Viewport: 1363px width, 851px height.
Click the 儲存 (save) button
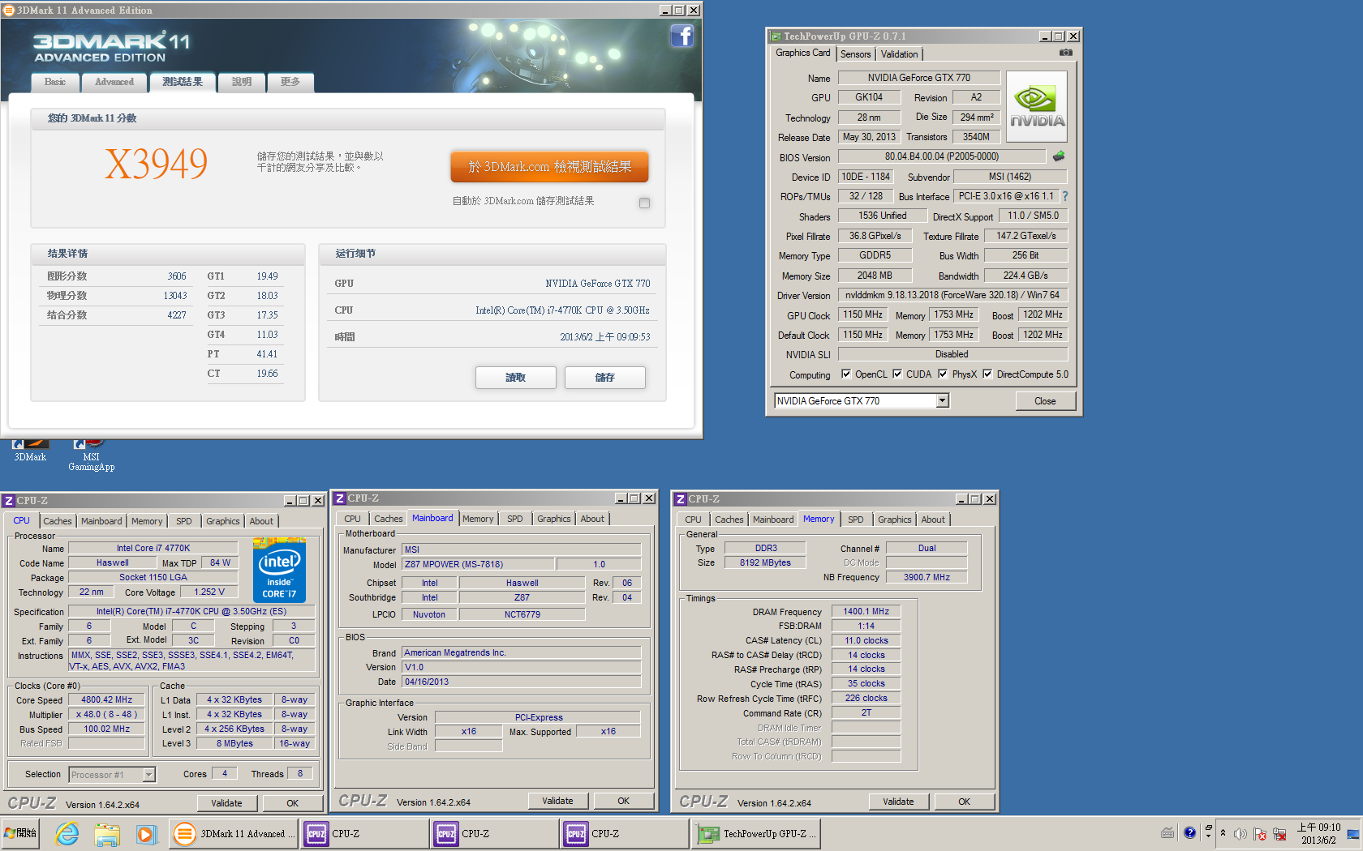[x=605, y=378]
